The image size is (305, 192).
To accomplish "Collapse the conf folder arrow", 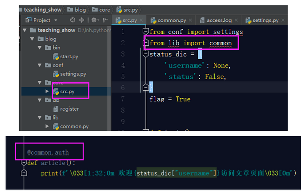I will (40, 65).
